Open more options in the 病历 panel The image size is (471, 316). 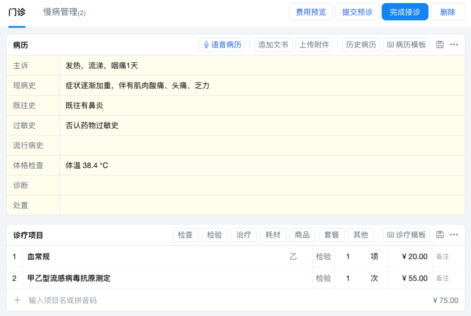(x=454, y=45)
